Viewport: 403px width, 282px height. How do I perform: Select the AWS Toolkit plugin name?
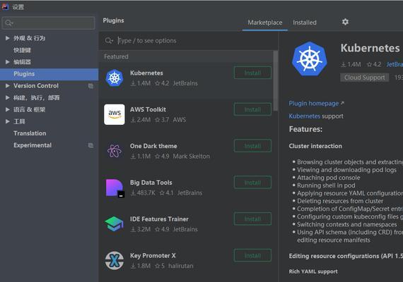[148, 109]
